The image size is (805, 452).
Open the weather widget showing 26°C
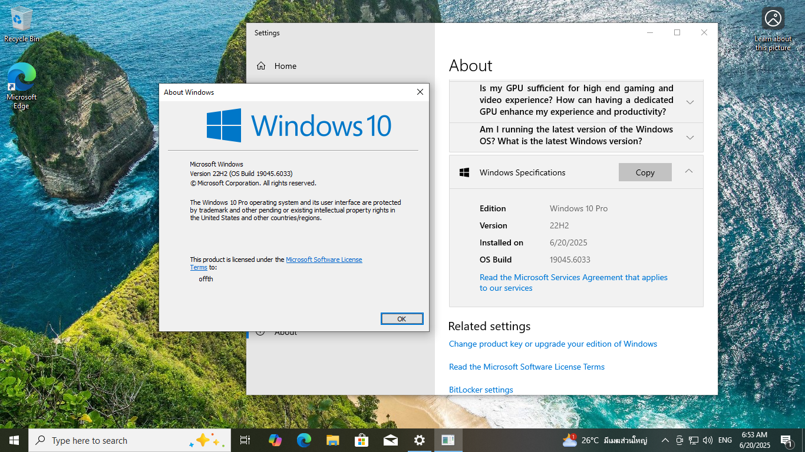pyautogui.click(x=605, y=440)
